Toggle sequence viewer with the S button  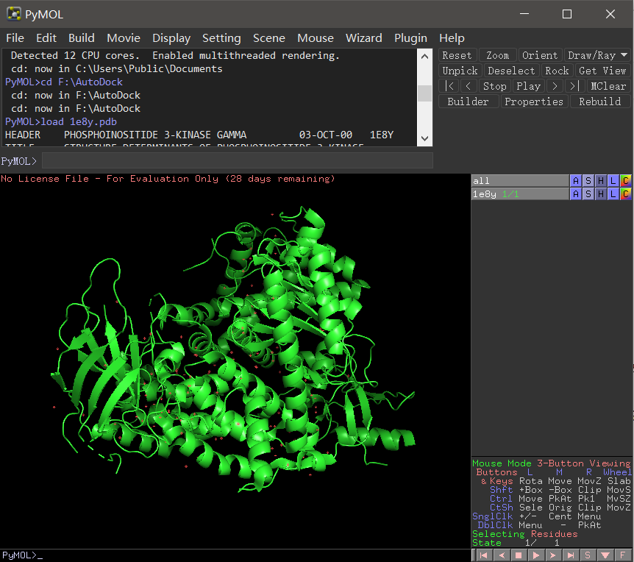588,555
